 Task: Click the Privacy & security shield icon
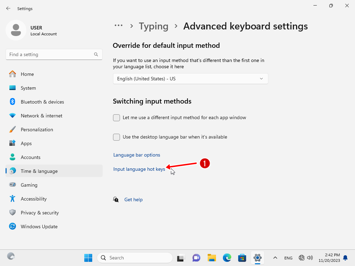pos(12,213)
